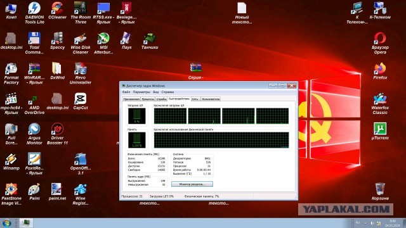This screenshot has width=406, height=228.
Task: Select the WinRAR shortcut icon
Action: click(34, 73)
